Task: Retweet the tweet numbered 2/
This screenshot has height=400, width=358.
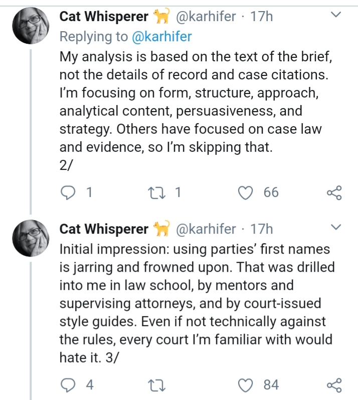Action: click(157, 192)
